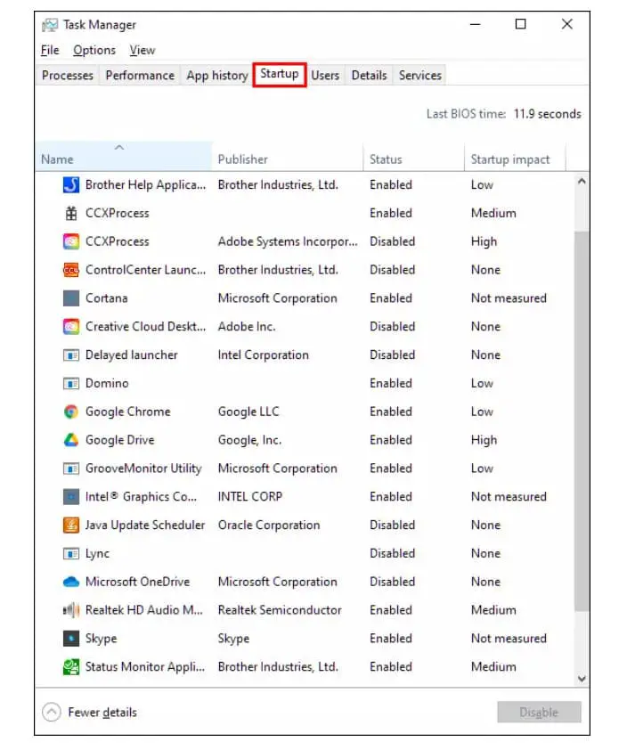Switch to the Performance tab

point(140,76)
